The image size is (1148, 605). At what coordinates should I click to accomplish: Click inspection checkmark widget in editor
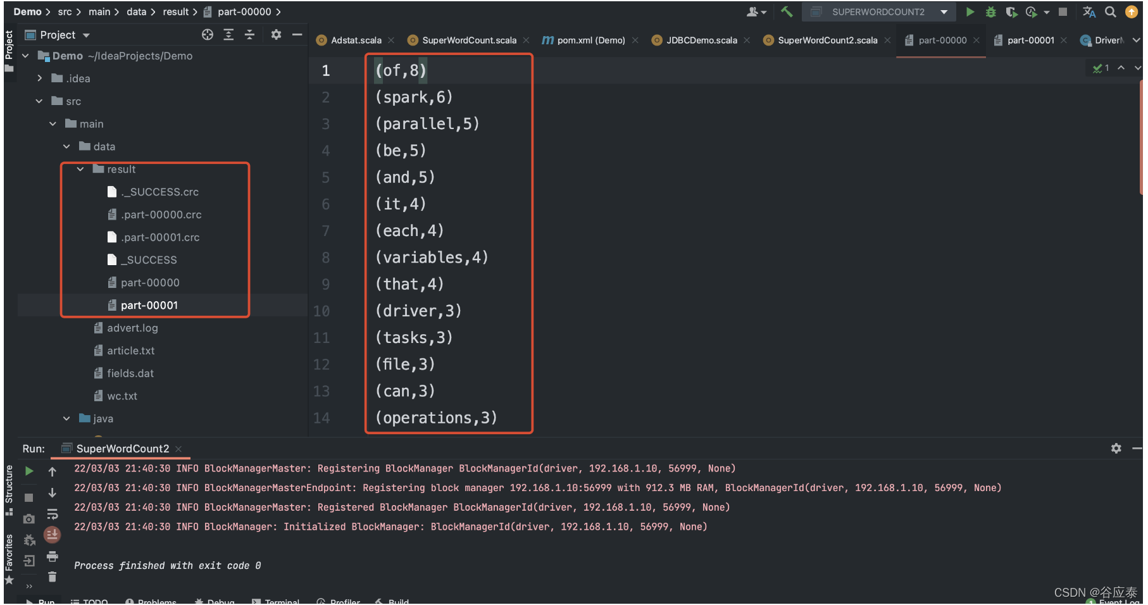tap(1101, 68)
